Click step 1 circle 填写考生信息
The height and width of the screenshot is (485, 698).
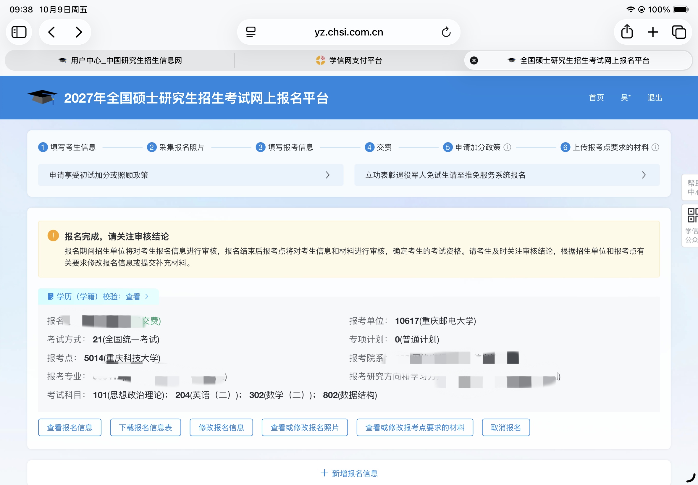click(43, 147)
